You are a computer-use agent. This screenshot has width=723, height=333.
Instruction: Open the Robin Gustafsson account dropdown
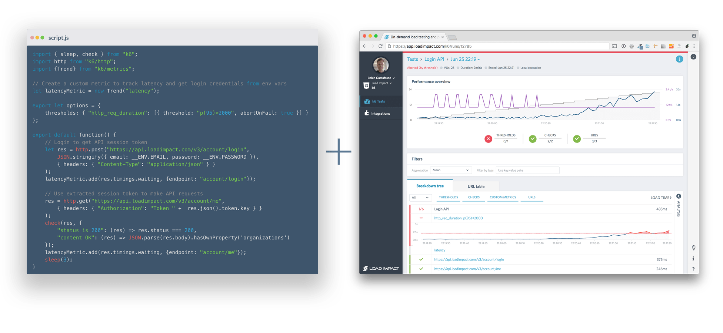coord(380,78)
